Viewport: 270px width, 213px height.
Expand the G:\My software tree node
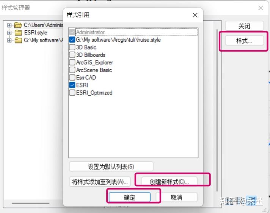(x=9, y=40)
